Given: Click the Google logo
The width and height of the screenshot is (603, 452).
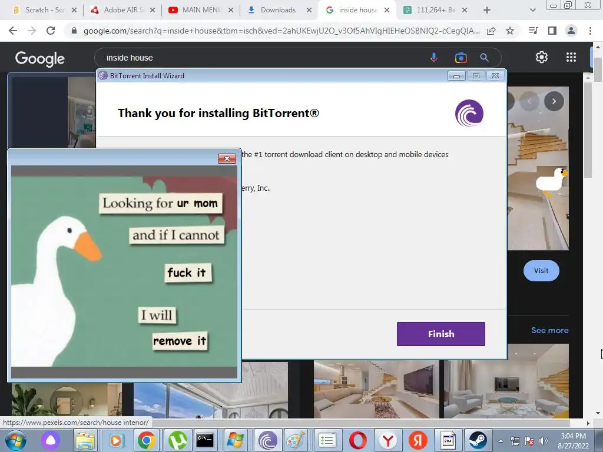Looking at the screenshot, I should click(40, 58).
